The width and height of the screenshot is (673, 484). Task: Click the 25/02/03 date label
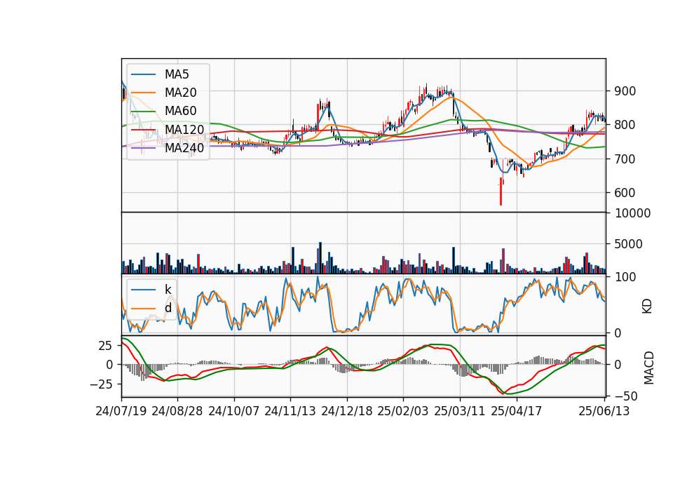click(x=403, y=411)
